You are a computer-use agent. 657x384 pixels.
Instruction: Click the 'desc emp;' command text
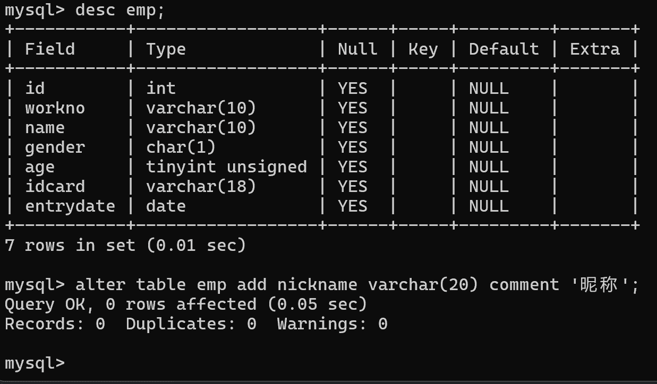(120, 10)
